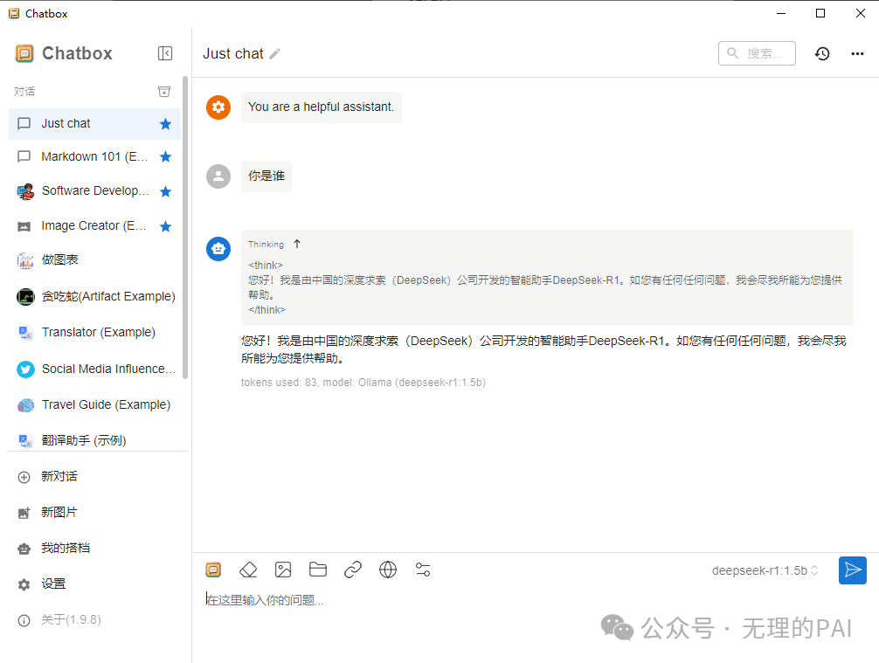
Task: Open the 关于(1.9.8) about page
Action: click(x=94, y=620)
